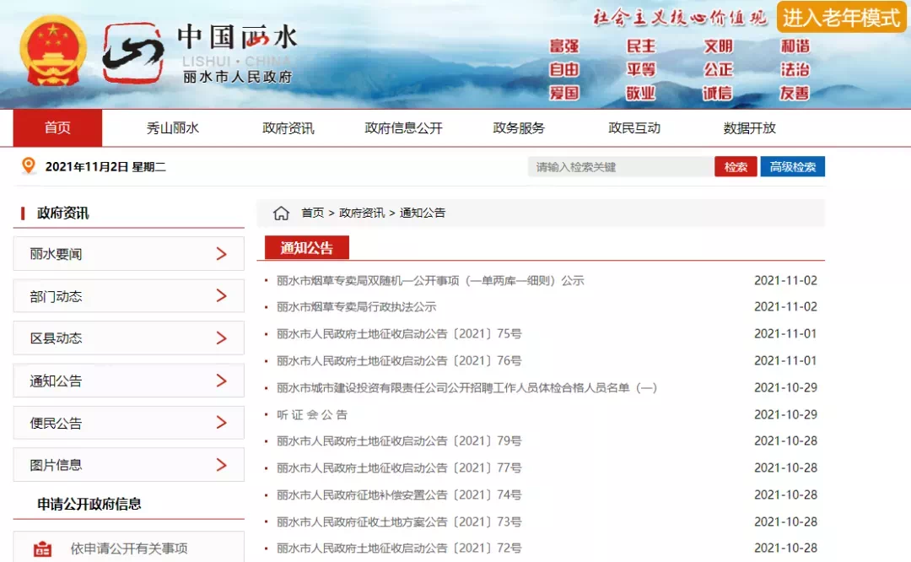
Task: Click the red chevron next to 图片信息
Action: 221,465
